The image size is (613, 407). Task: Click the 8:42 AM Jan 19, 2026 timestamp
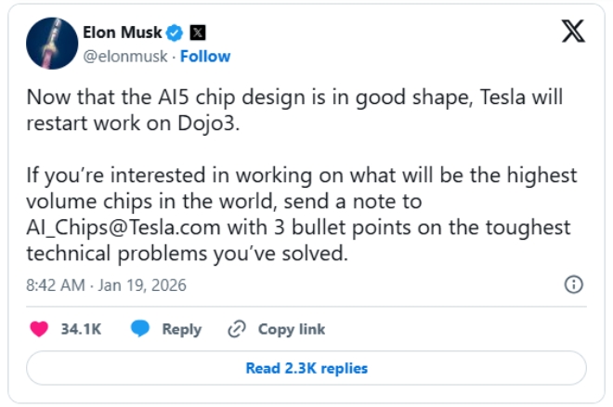[x=106, y=285]
